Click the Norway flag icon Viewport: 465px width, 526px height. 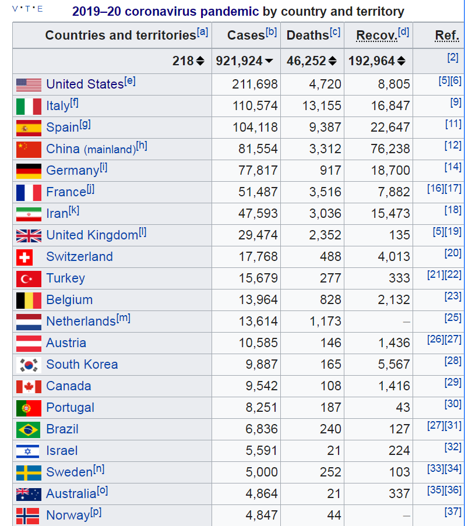coord(27,516)
